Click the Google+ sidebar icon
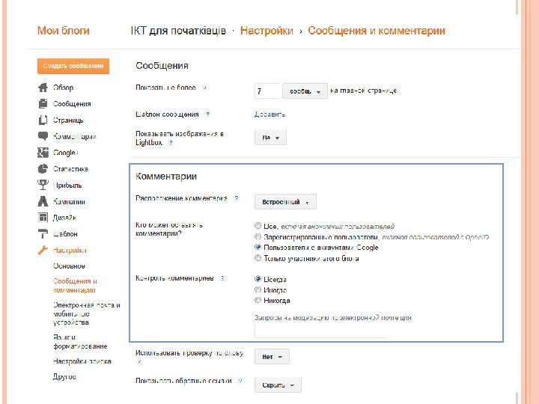Image resolution: width=539 pixels, height=404 pixels. [43, 153]
